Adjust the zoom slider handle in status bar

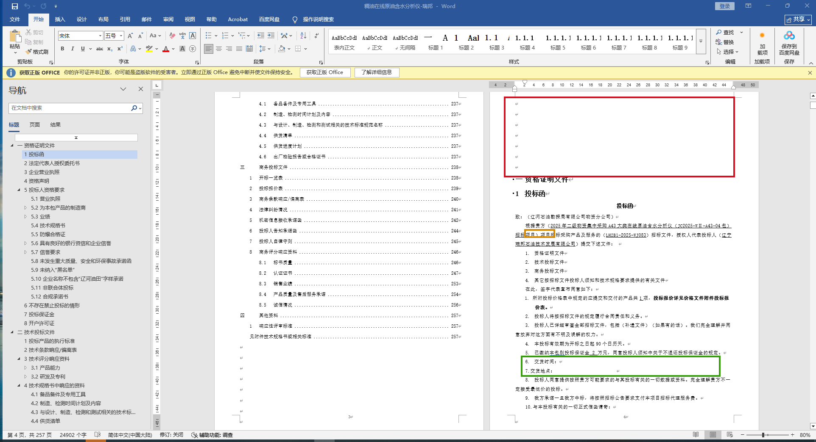point(763,435)
